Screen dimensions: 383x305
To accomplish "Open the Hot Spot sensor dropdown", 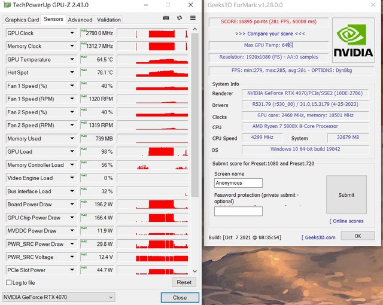I will [72, 72].
